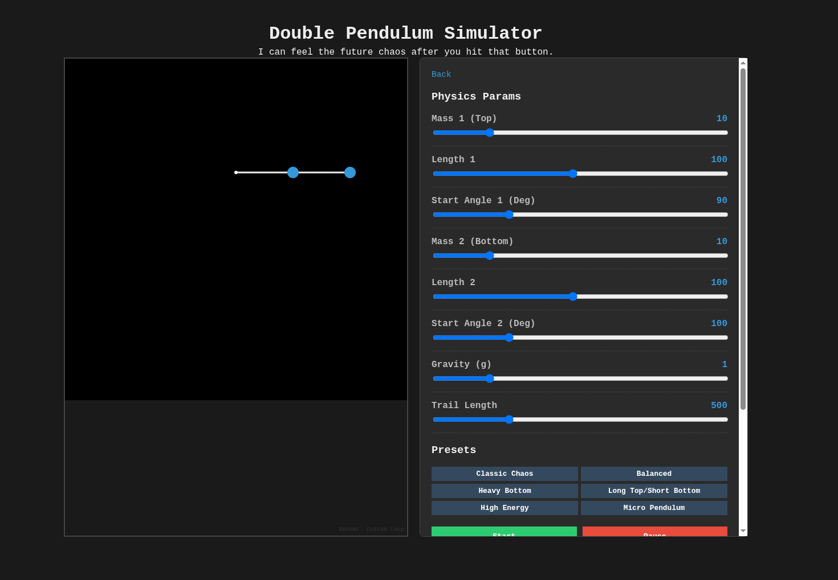Pause the simulation with red button
838x580 pixels.
[x=654, y=532]
